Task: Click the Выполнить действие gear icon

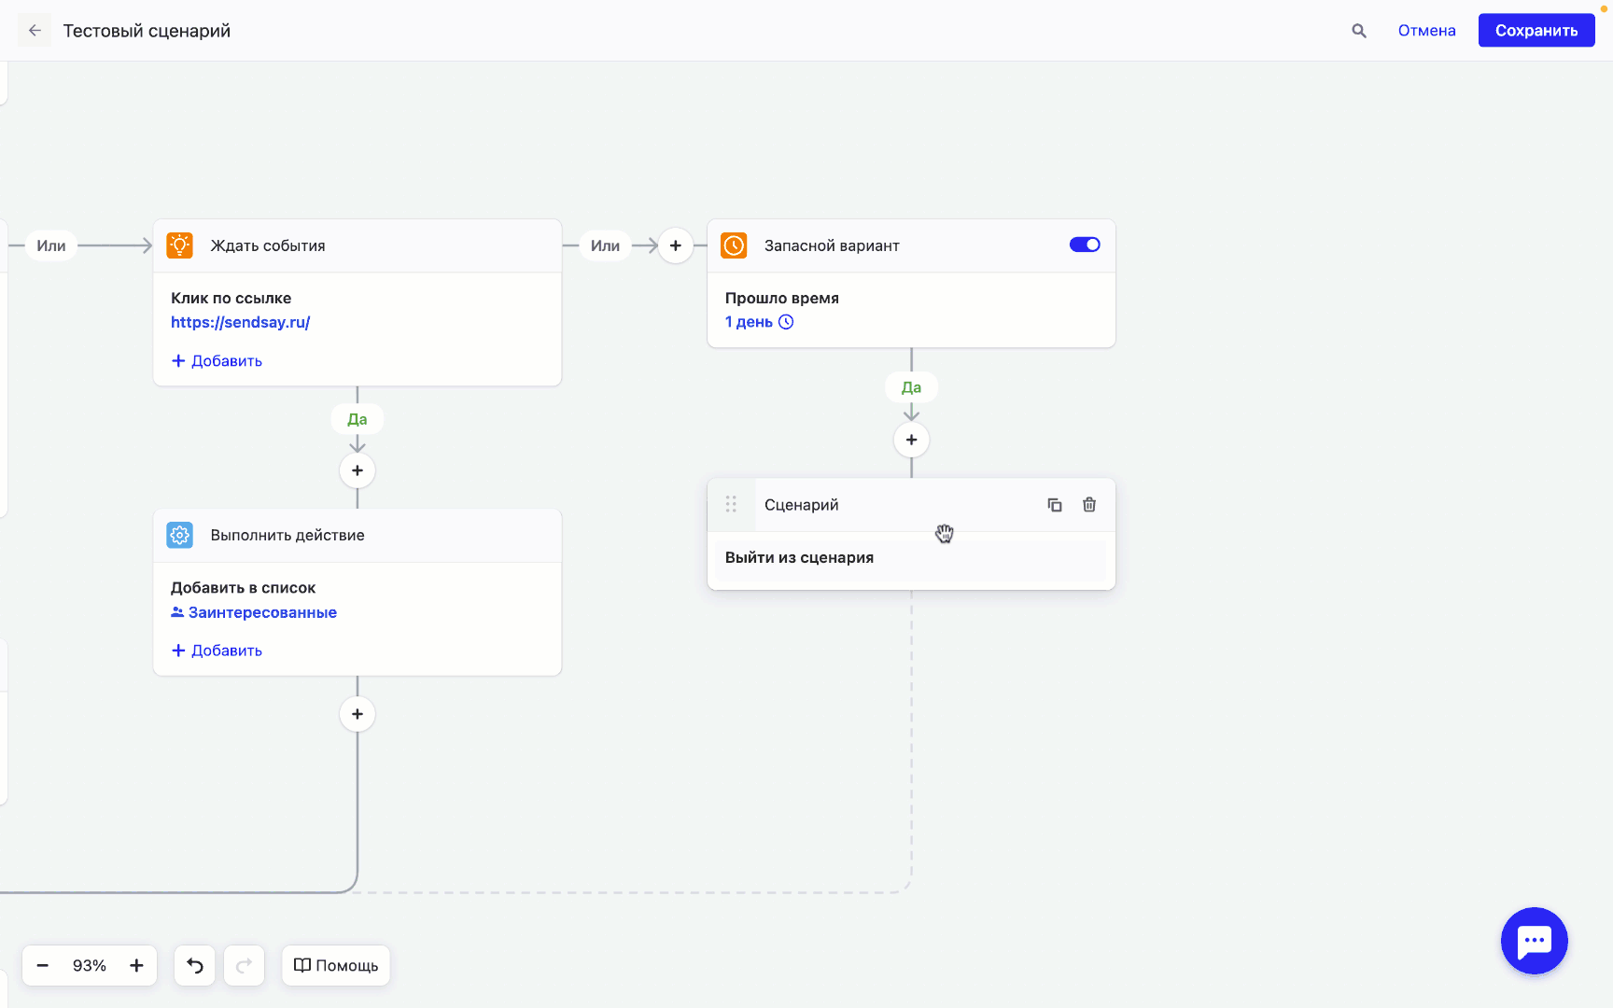Action: click(x=179, y=535)
